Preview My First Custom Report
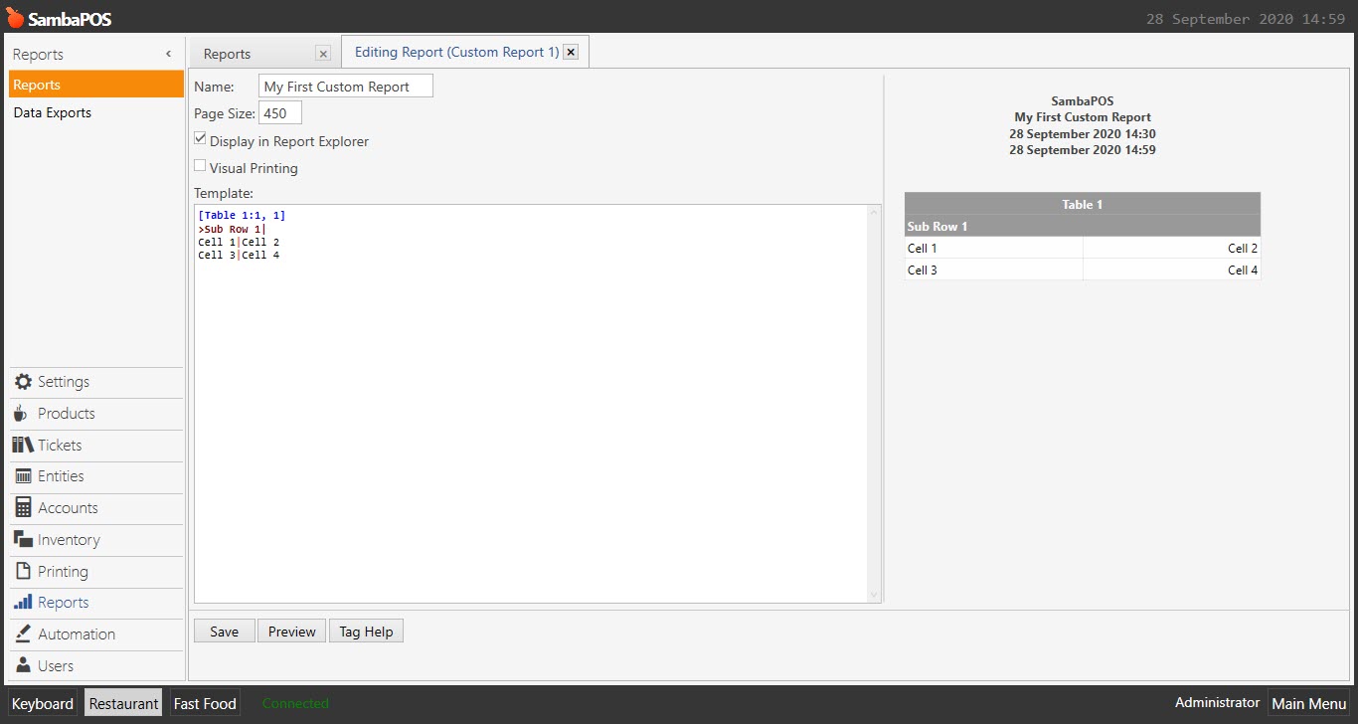 tap(290, 631)
